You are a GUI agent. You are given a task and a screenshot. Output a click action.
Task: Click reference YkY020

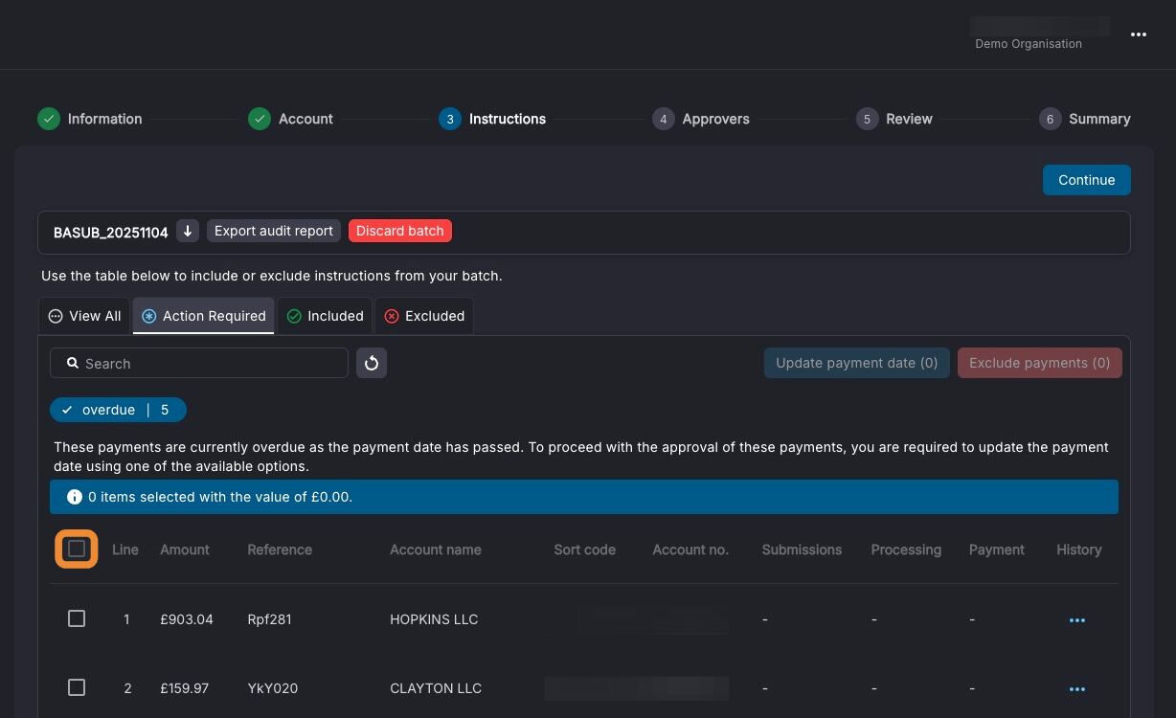tap(272, 688)
